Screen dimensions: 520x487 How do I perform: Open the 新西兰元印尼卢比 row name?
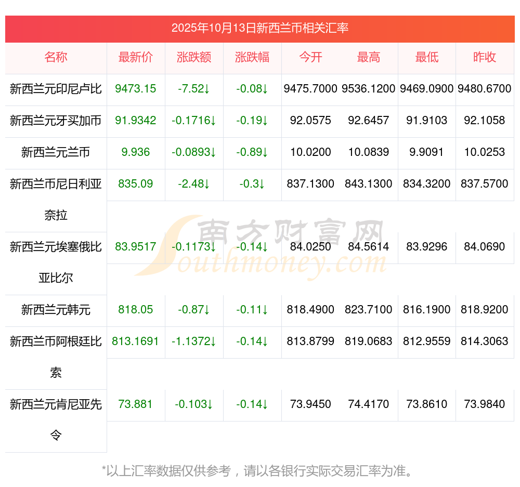(x=56, y=89)
